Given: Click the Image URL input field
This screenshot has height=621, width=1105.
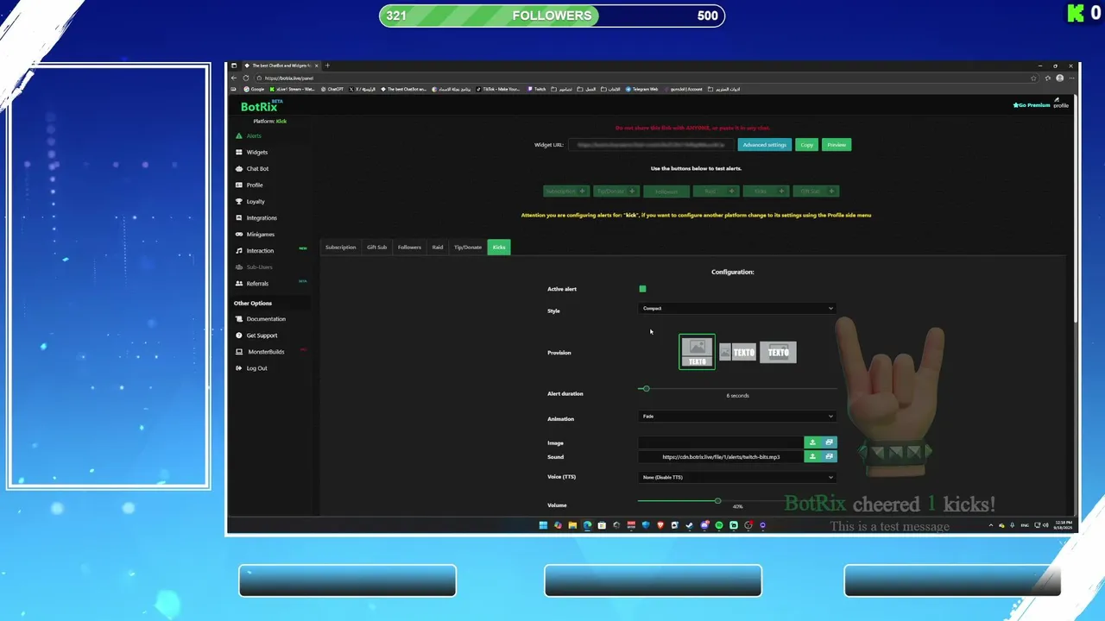Looking at the screenshot, I should [x=721, y=442].
